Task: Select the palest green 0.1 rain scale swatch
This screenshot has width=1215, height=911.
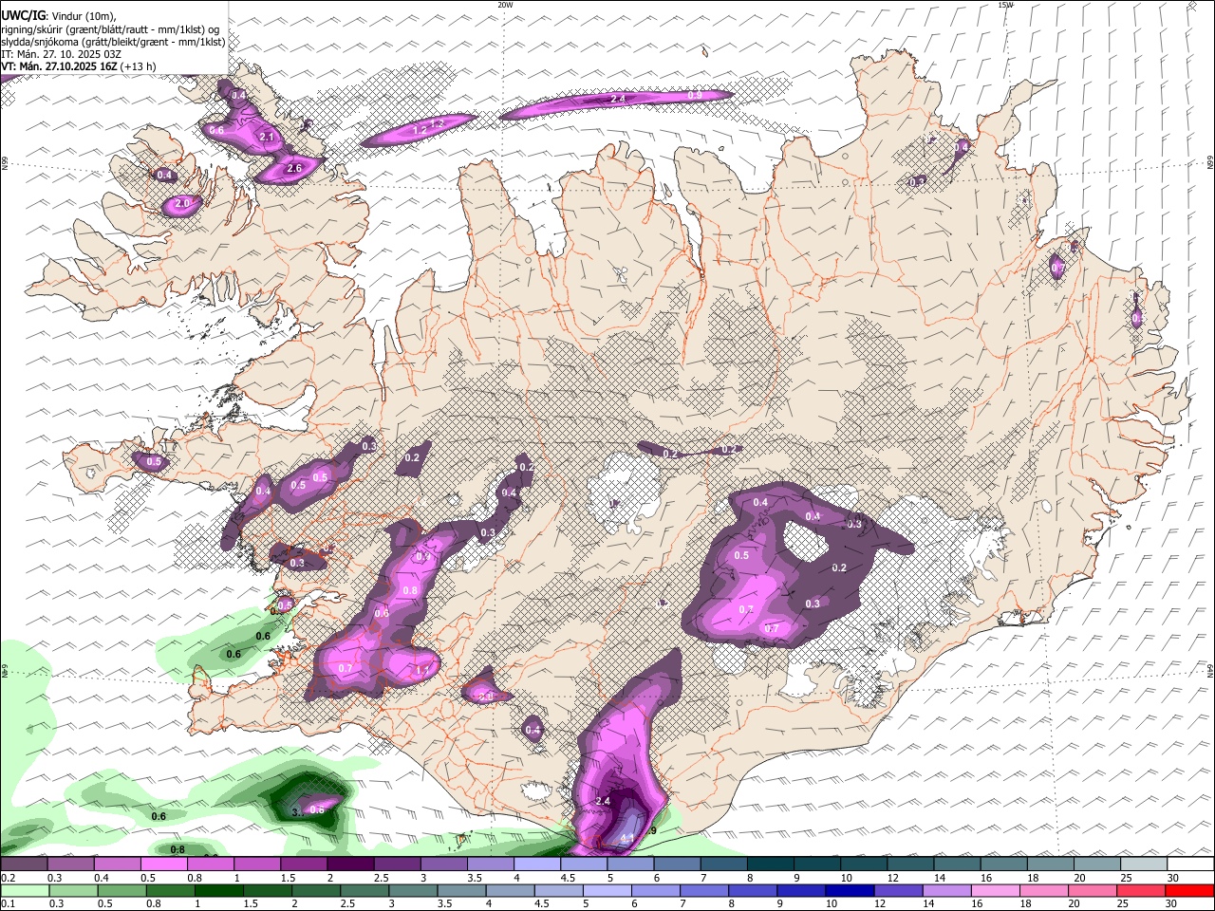Action: (x=24, y=891)
